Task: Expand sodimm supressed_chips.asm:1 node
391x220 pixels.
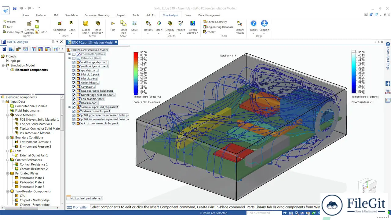Action: click(70, 107)
